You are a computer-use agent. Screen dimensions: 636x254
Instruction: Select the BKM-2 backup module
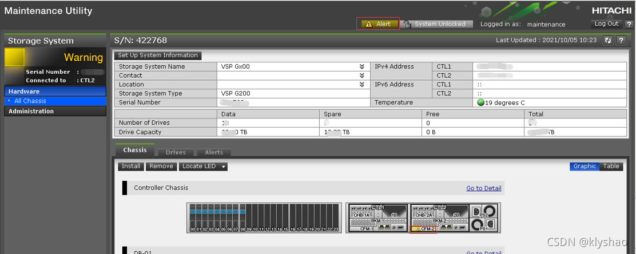click(x=440, y=221)
